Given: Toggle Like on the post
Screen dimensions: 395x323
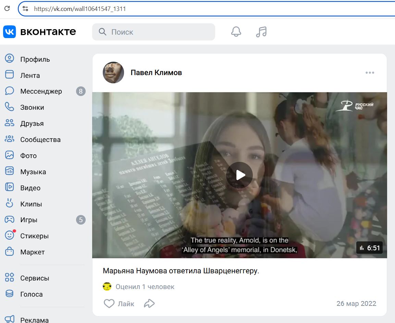Looking at the screenshot, I should click(119, 303).
